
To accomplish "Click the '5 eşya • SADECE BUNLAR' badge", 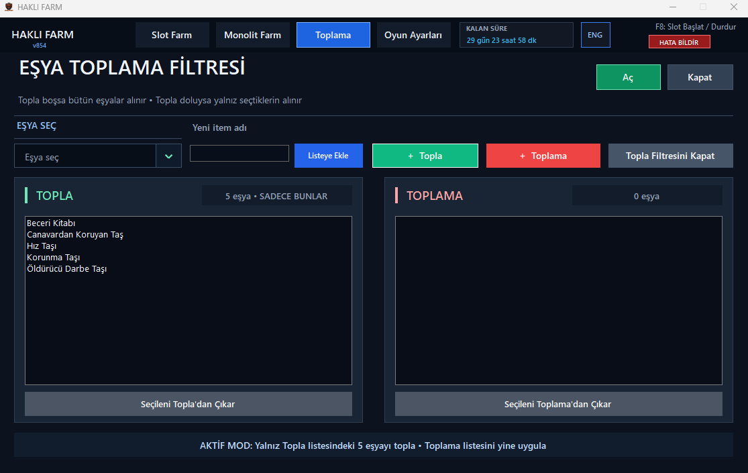I will click(276, 196).
